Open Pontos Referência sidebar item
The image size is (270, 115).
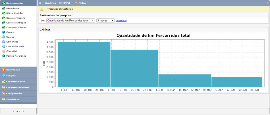pyautogui.click(x=16, y=56)
